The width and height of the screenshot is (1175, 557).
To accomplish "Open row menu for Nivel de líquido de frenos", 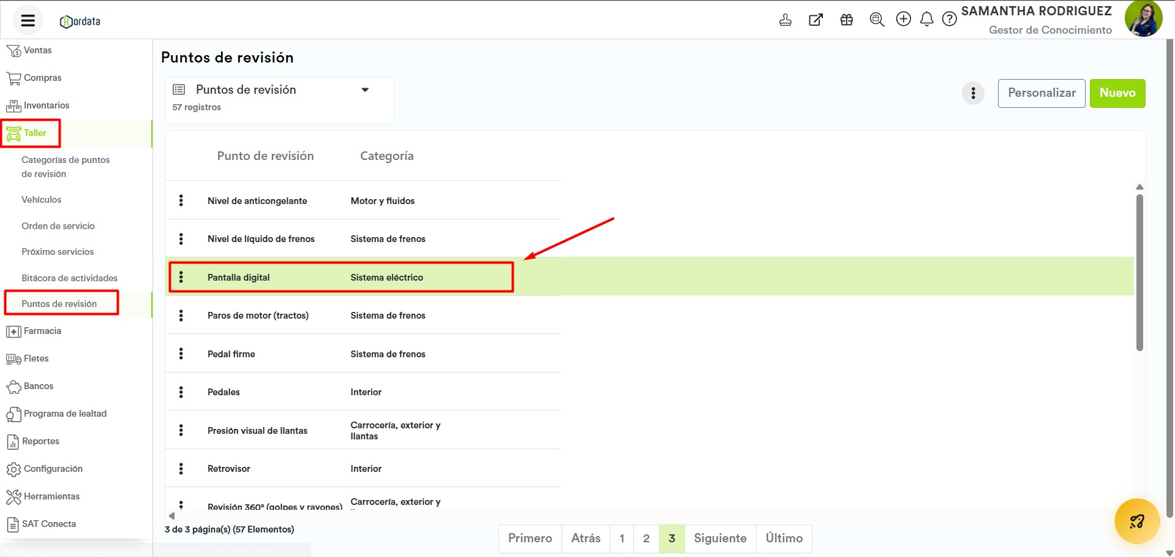I will [181, 238].
